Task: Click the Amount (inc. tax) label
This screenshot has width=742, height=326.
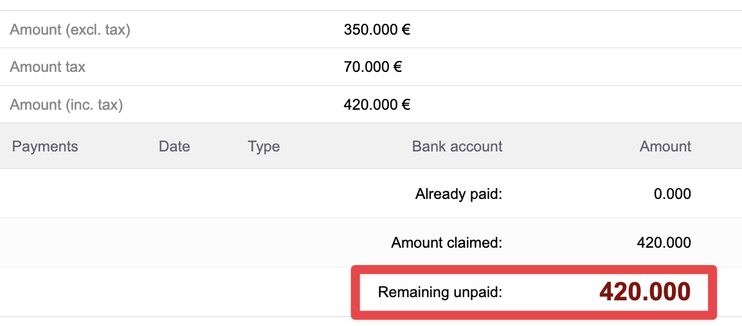Action: click(66, 105)
